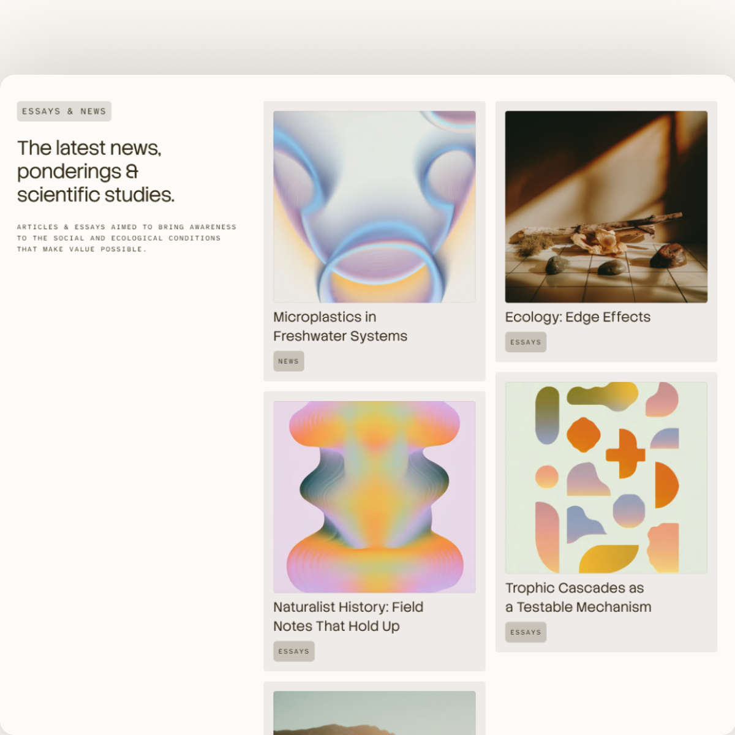Select the ESSAYS tag under Naturalist History
Image resolution: width=735 pixels, height=735 pixels.
coord(293,651)
